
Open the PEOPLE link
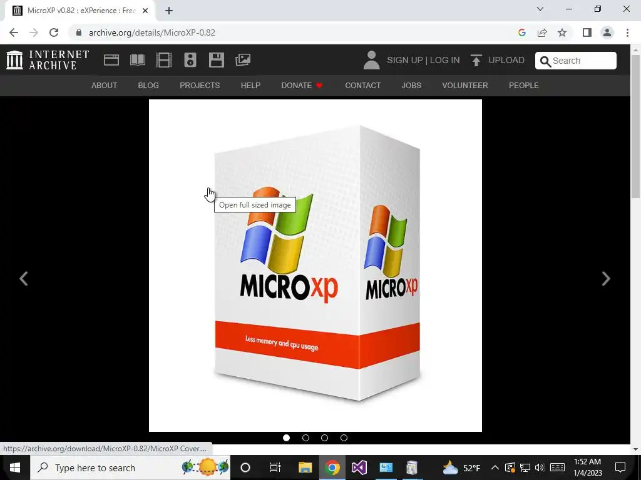(524, 85)
